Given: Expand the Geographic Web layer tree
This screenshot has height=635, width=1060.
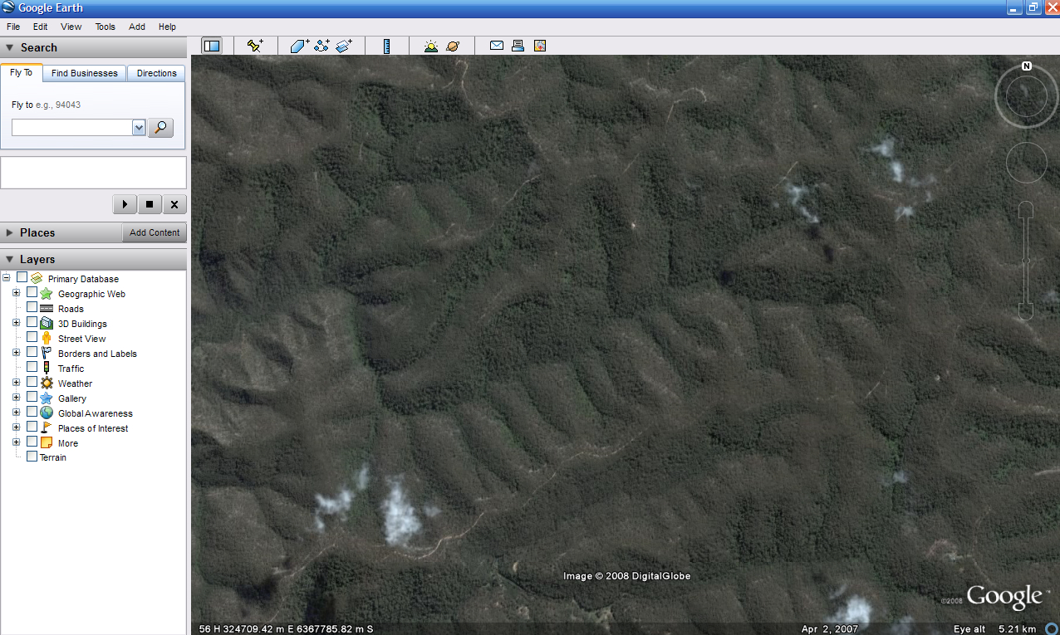Looking at the screenshot, I should tap(16, 293).
